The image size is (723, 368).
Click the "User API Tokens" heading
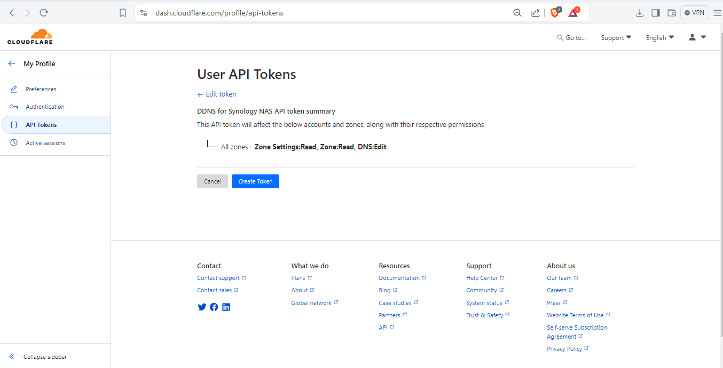(247, 74)
